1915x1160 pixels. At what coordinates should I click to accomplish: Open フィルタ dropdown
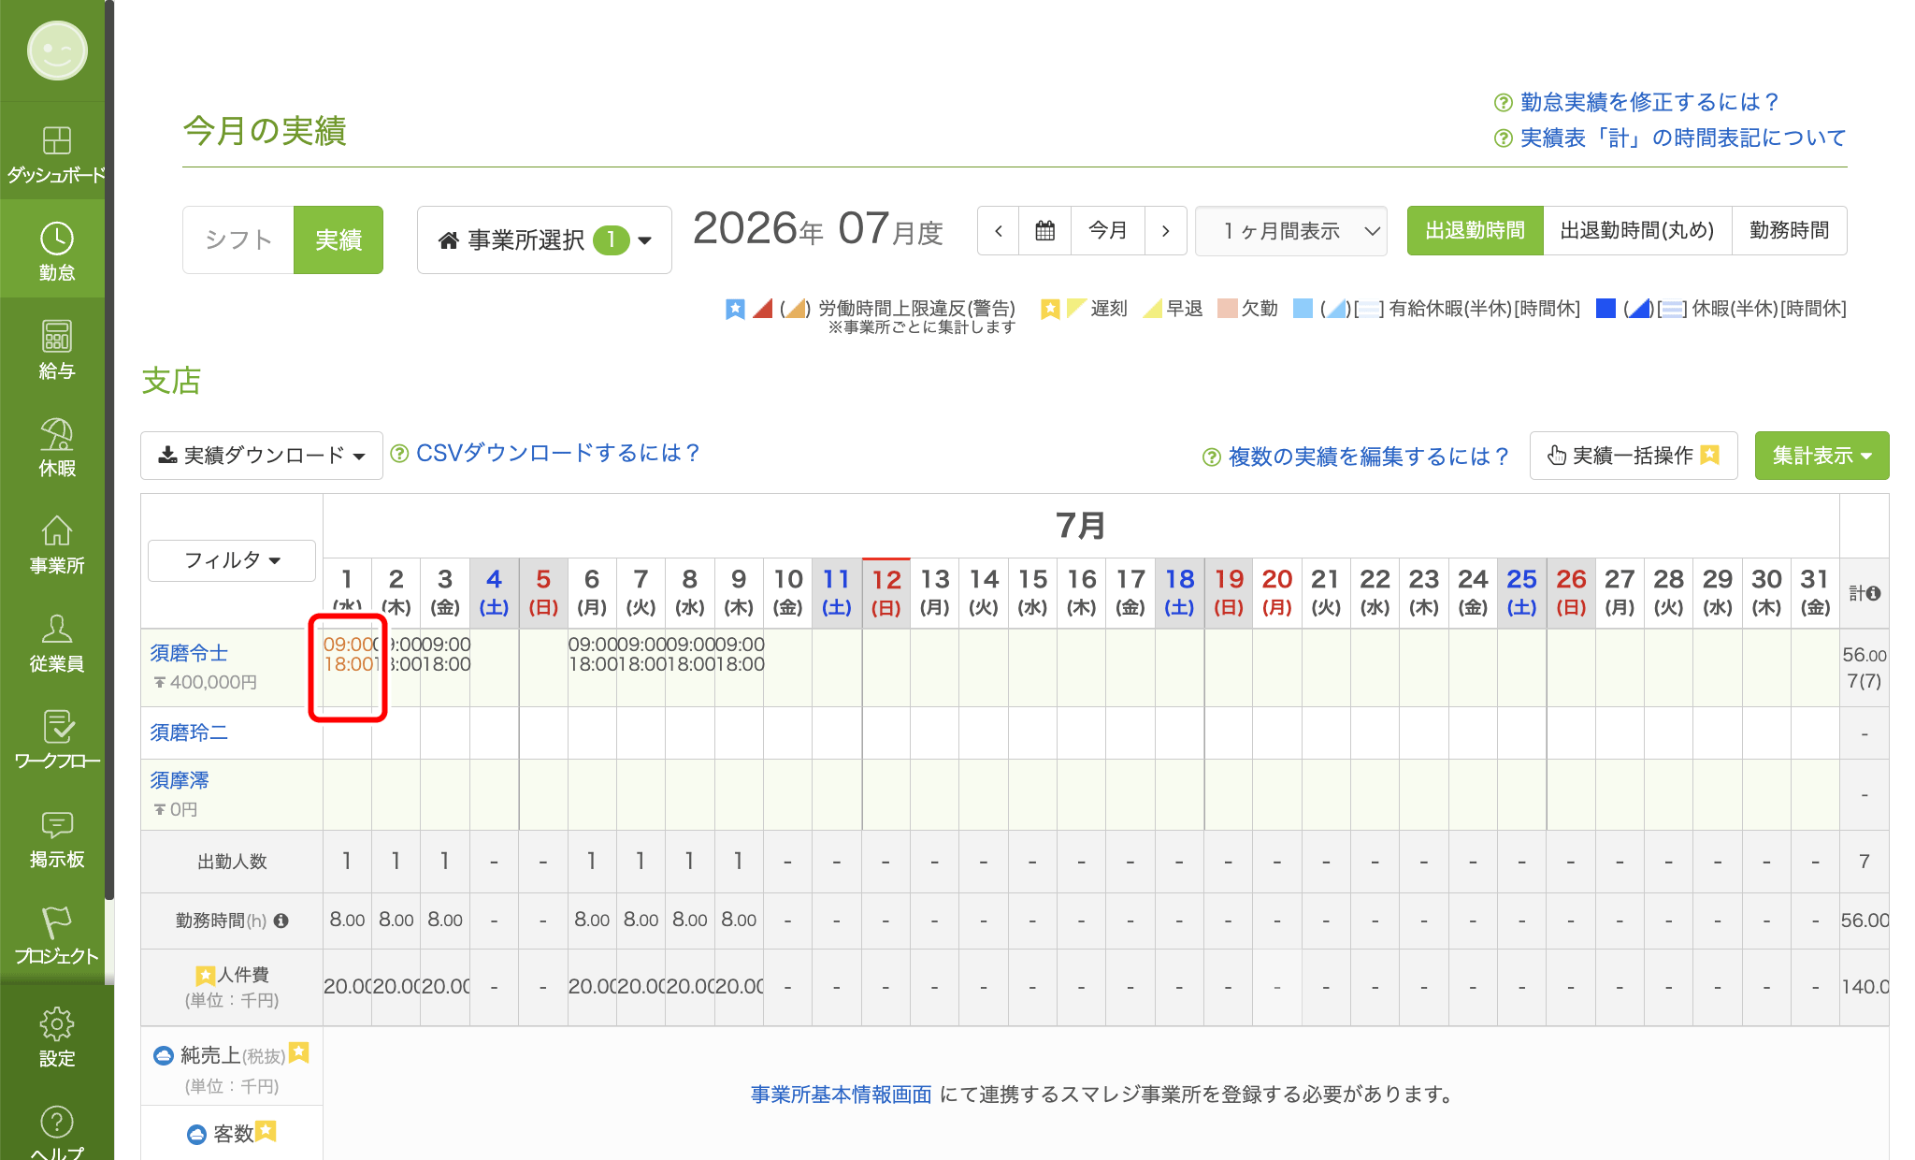232,560
